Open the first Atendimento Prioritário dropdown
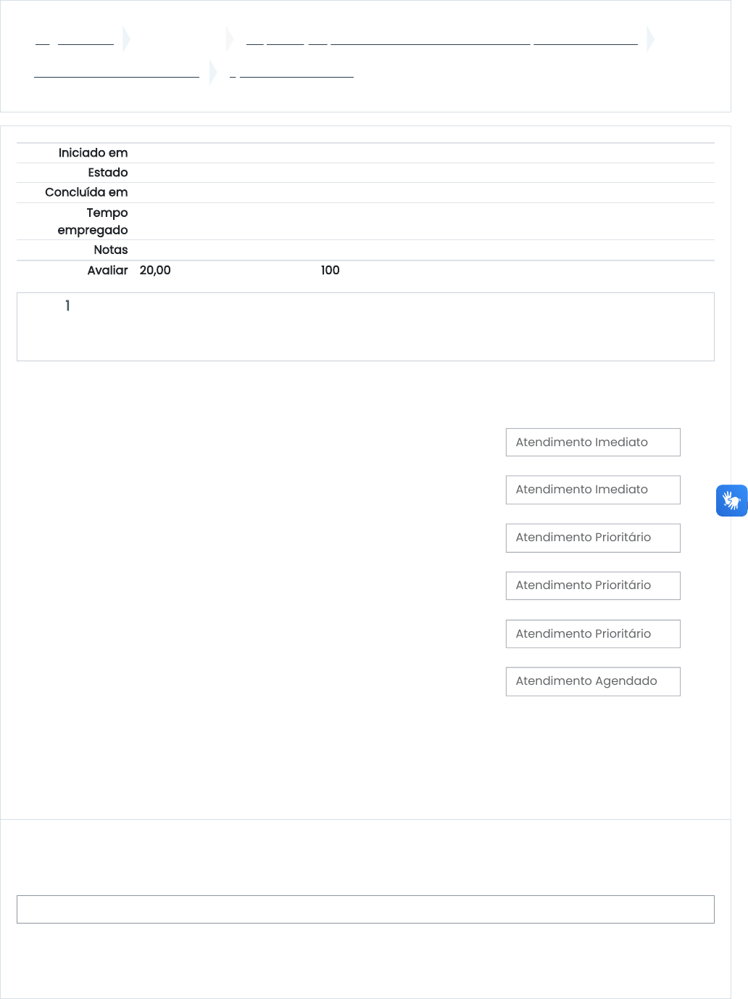Image resolution: width=748 pixels, height=999 pixels. (592, 538)
